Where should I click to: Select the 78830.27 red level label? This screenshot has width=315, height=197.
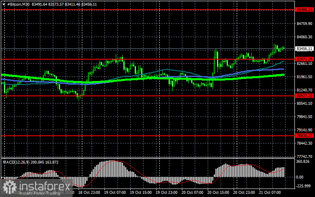(x=305, y=136)
